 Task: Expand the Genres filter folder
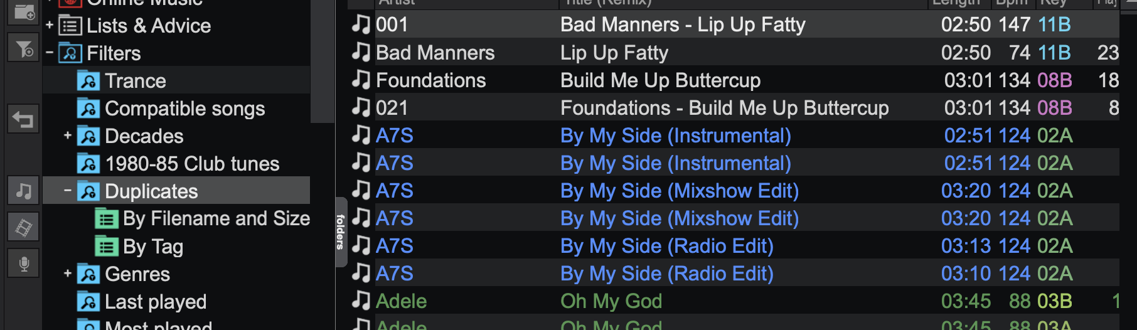tap(68, 274)
